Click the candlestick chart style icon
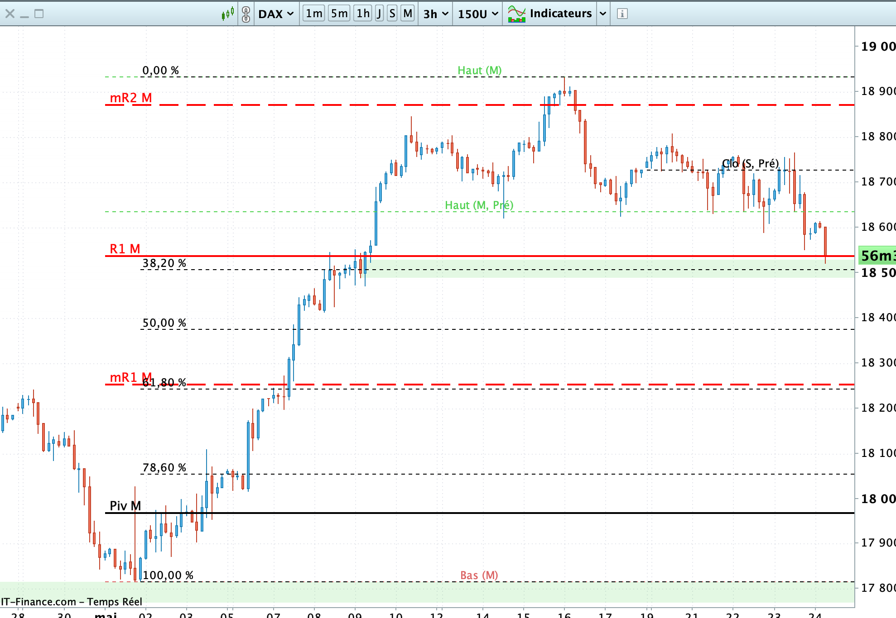Image resolution: width=896 pixels, height=618 pixels. click(x=228, y=14)
